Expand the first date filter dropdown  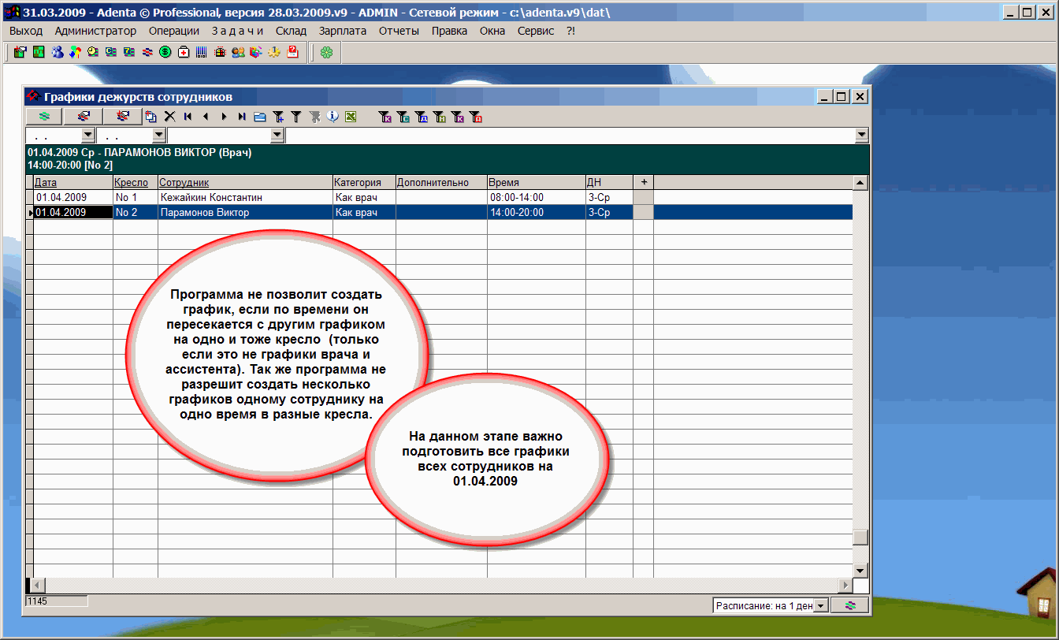pyautogui.click(x=87, y=136)
